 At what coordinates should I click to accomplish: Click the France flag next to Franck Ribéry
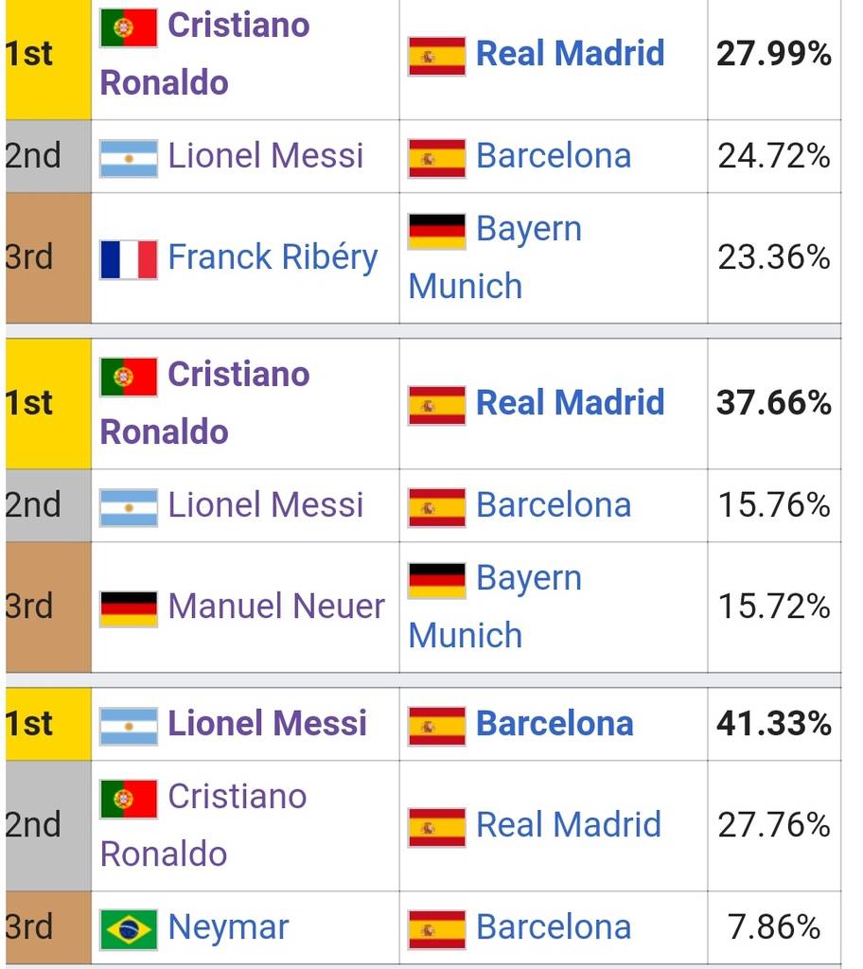tap(129, 259)
